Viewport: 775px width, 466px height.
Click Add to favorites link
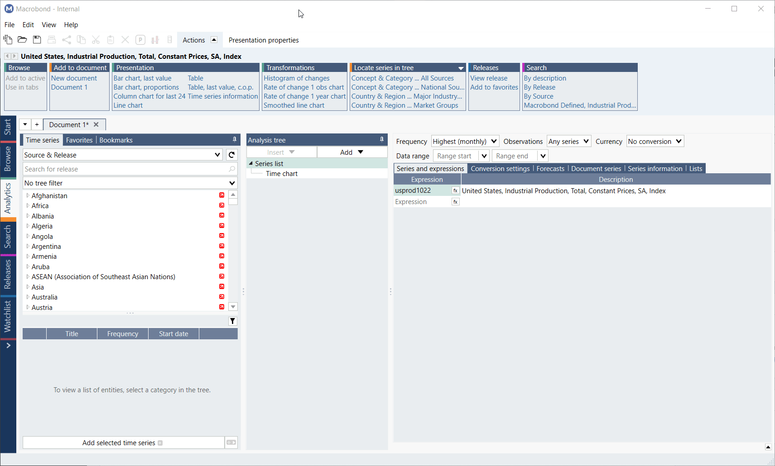pos(494,87)
